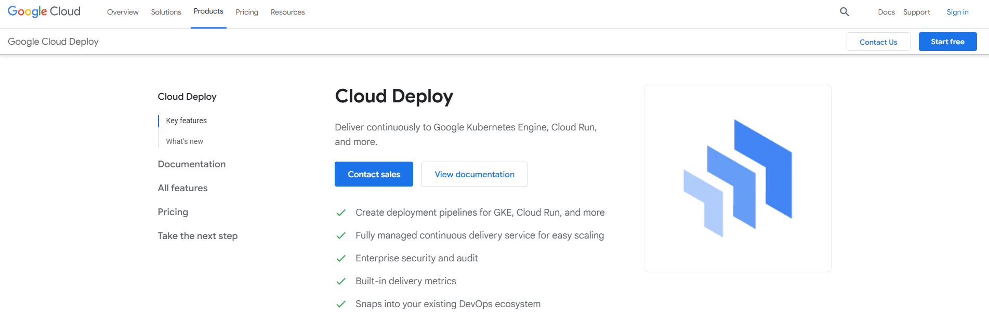Click the Cloud Deploy product logo image
The height and width of the screenshot is (318, 989).
[737, 178]
